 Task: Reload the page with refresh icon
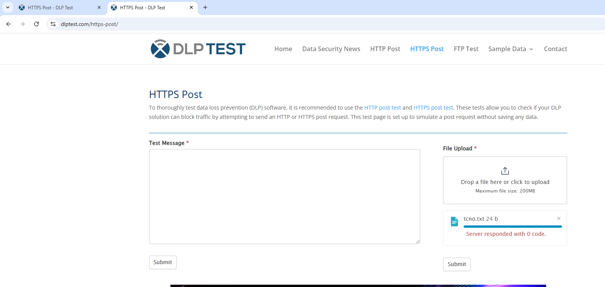(36, 24)
